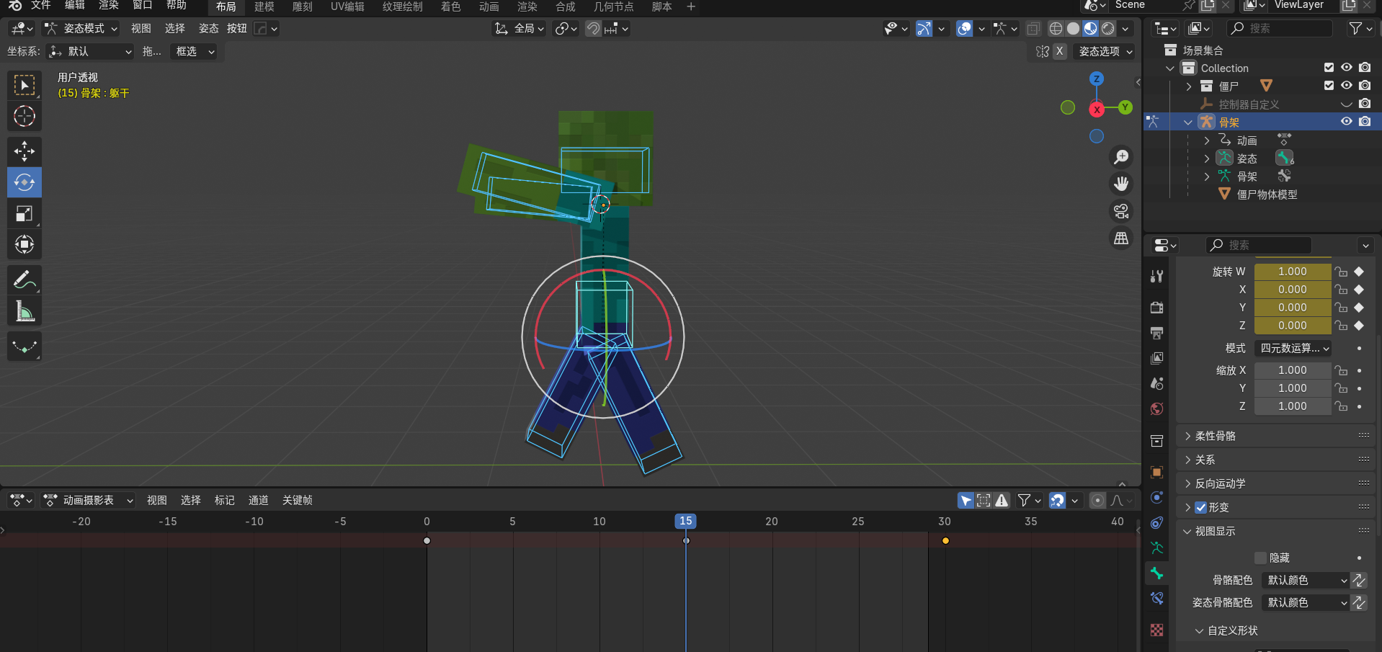Open the 文件 menu
1382x652 pixels.
point(41,6)
